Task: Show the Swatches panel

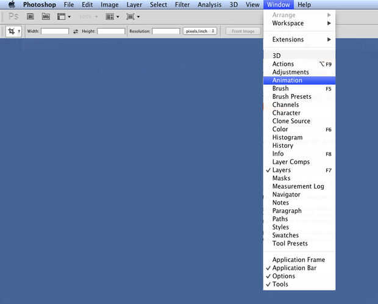Action: (299, 235)
